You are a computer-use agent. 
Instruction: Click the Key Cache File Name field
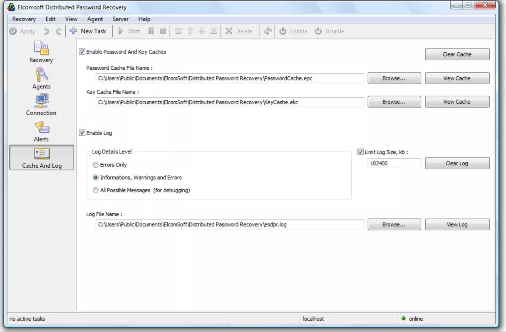[x=230, y=102]
